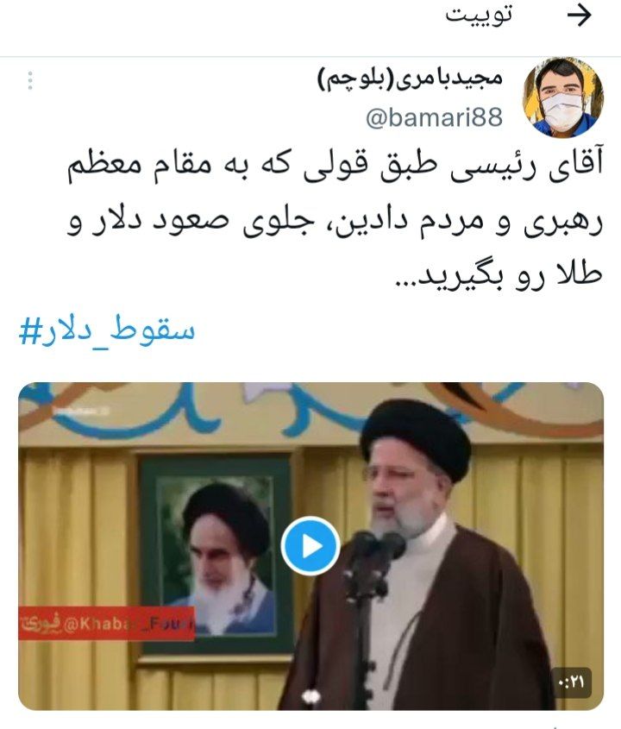Open the three-dot more options menu
Viewport: 621px width, 729px height.
click(x=30, y=80)
